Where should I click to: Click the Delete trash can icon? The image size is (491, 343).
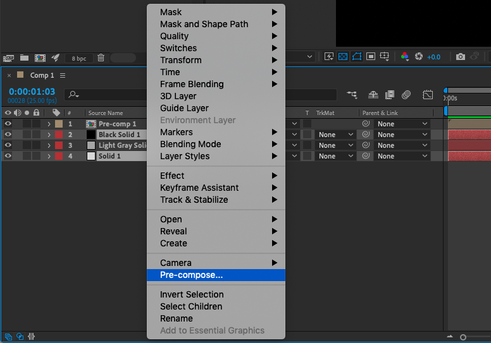(x=101, y=57)
